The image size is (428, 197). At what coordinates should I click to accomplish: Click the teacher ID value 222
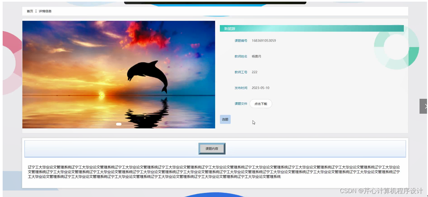coord(254,72)
